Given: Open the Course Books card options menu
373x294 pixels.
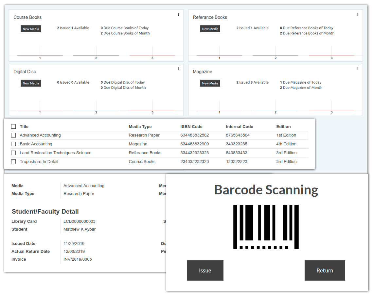Looking at the screenshot, I should 178,14.
